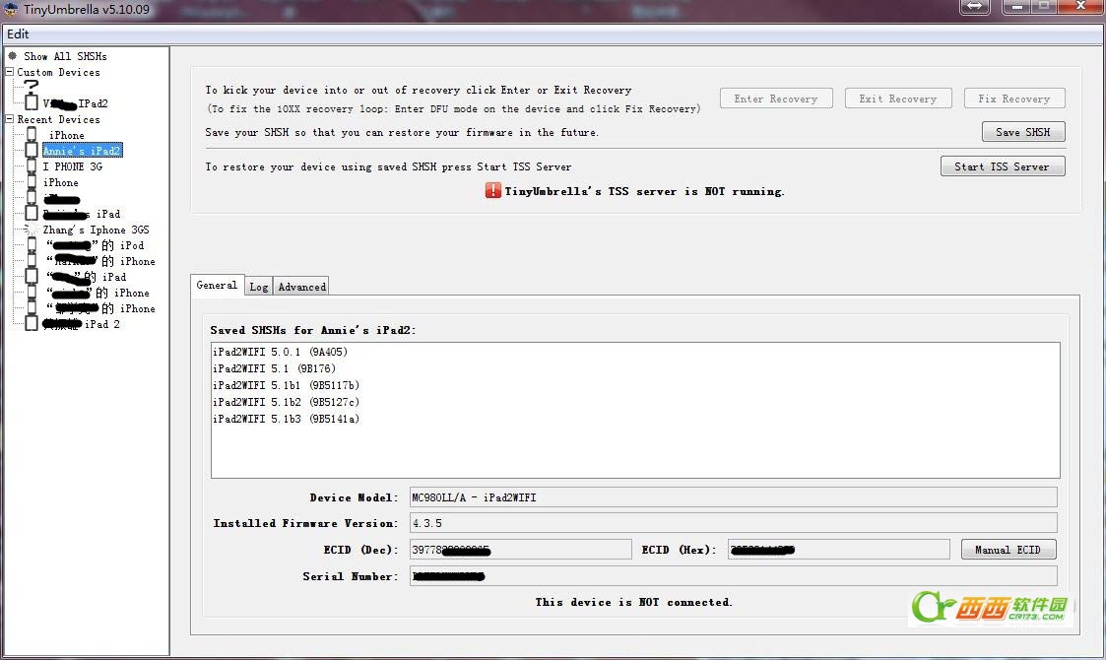Viewport: 1106px width, 660px height.
Task: Click the Show All SHSHs bullet icon
Action: click(12, 55)
